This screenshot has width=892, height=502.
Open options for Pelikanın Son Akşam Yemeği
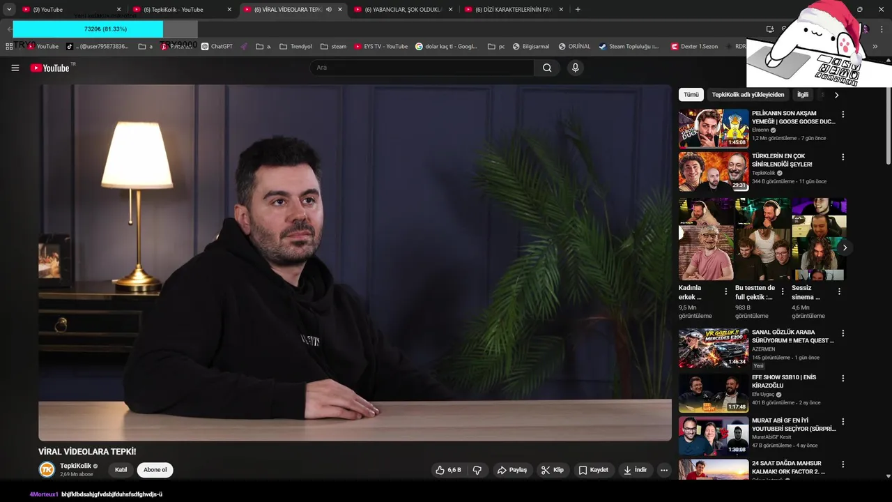click(843, 114)
